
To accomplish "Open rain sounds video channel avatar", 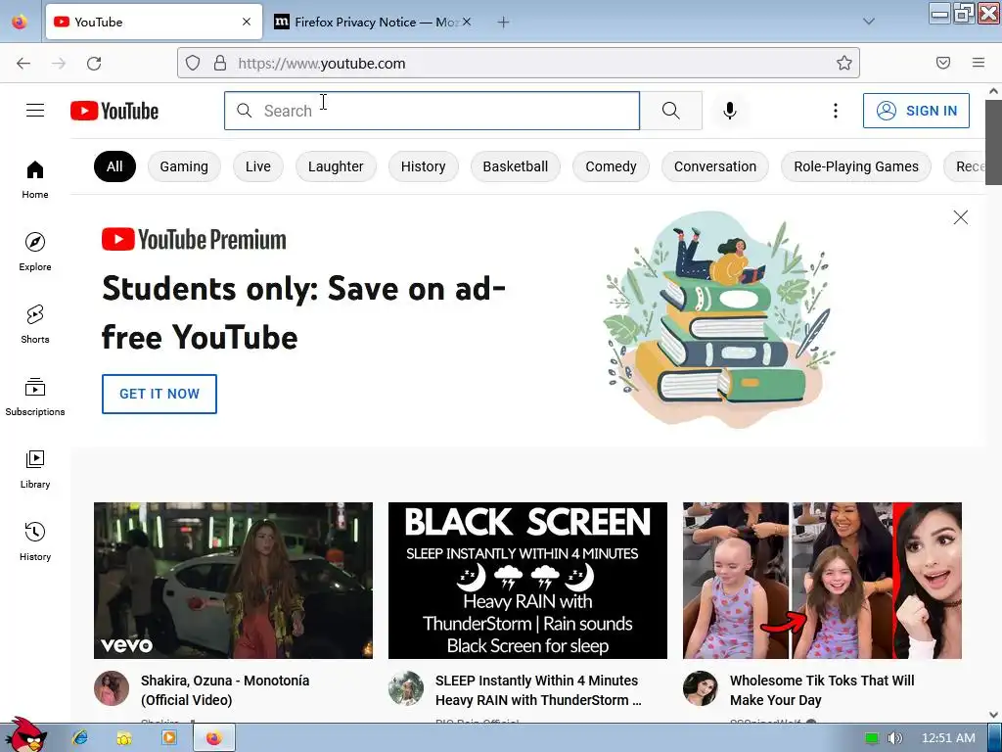I will (x=406, y=688).
